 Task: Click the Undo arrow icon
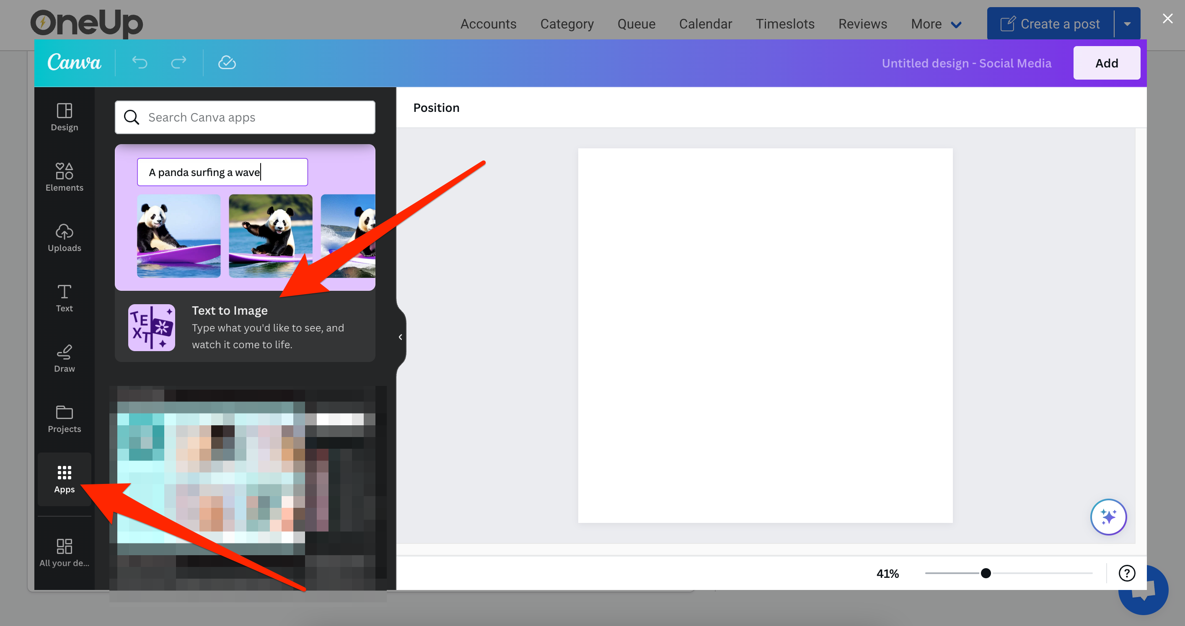pos(140,62)
